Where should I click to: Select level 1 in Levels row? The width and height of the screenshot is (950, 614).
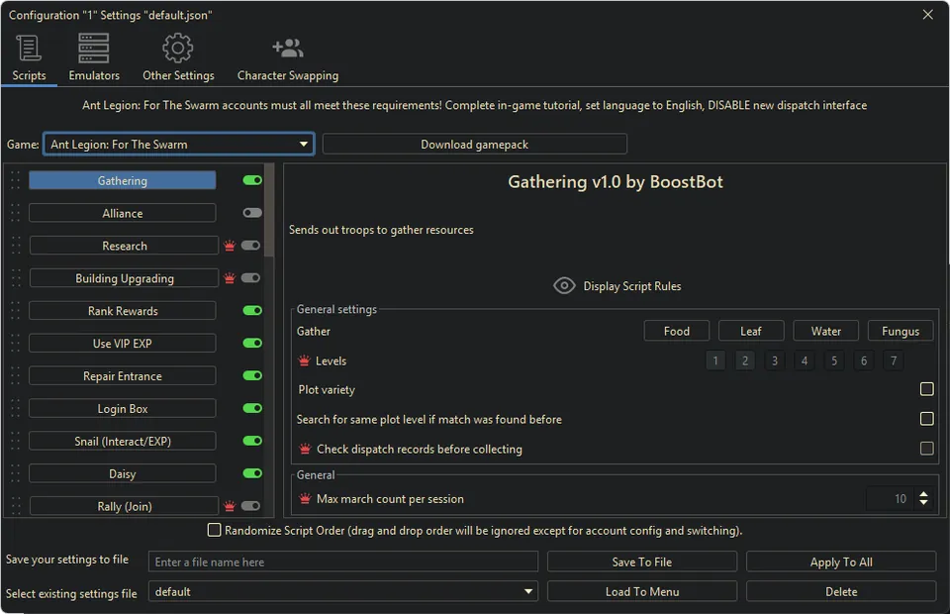coord(715,360)
